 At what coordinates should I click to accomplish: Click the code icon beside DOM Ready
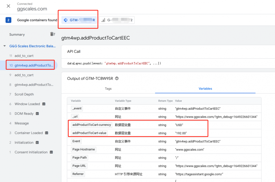coord(37,113)
